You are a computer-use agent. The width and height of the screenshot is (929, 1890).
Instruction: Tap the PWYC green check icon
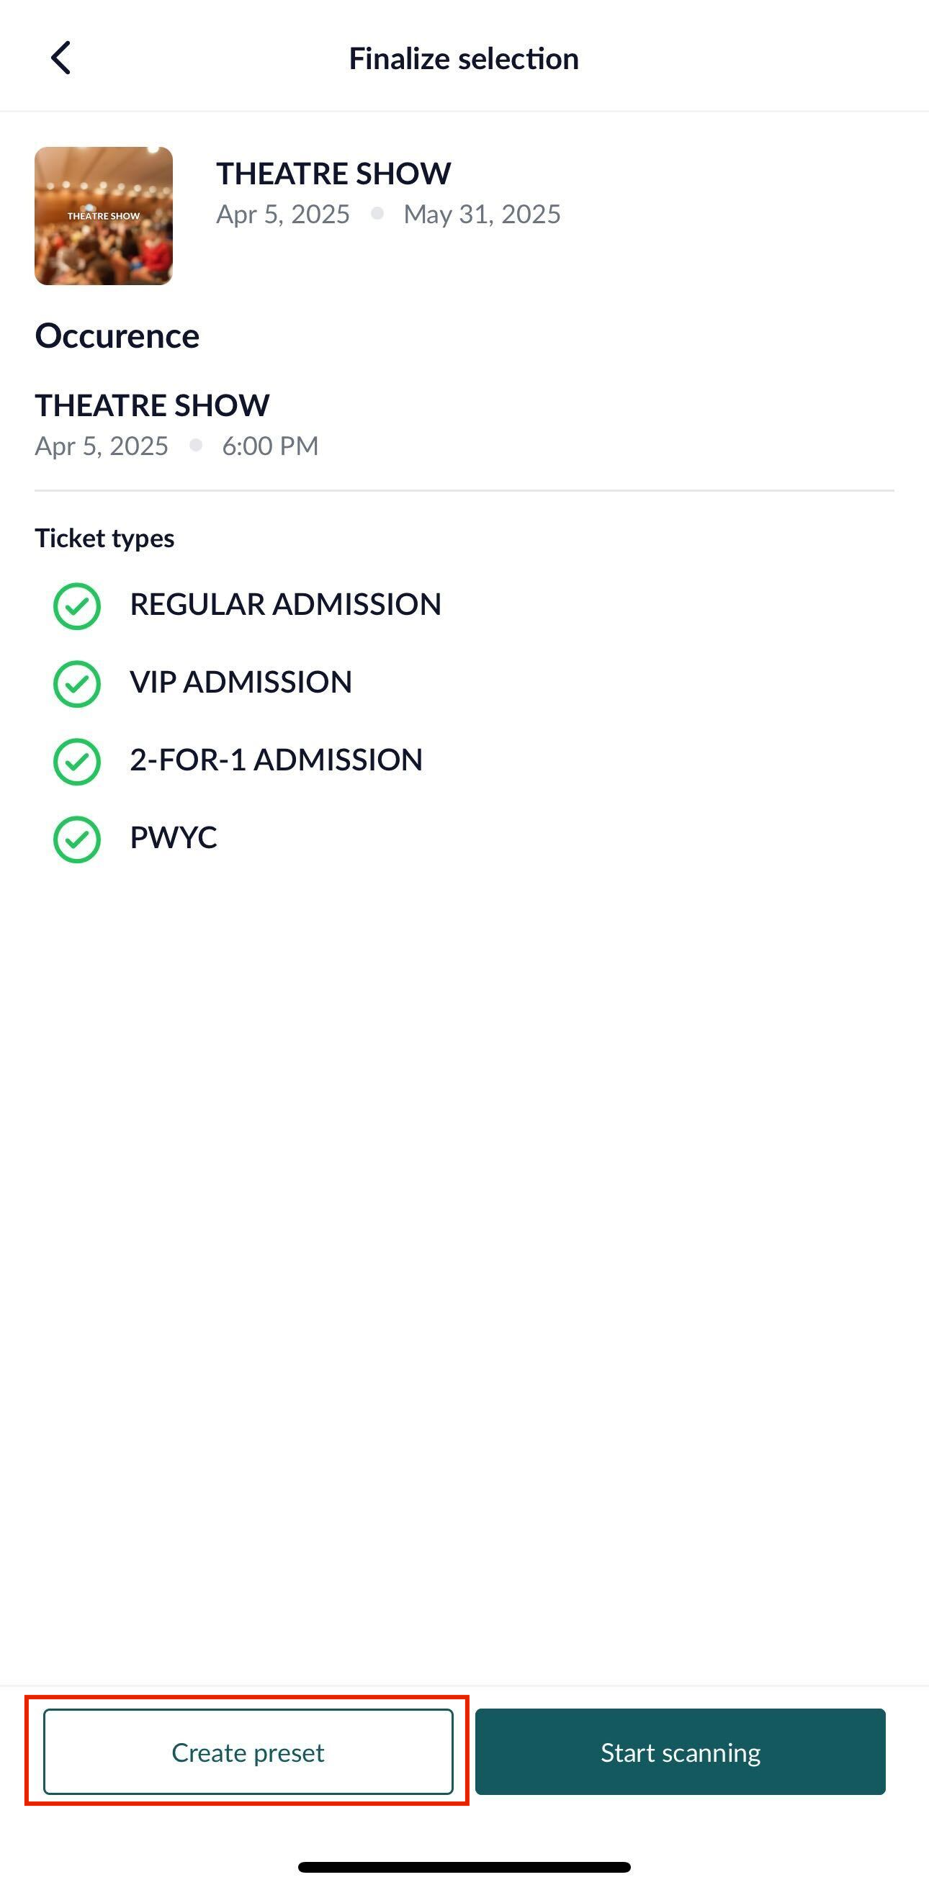(x=77, y=840)
